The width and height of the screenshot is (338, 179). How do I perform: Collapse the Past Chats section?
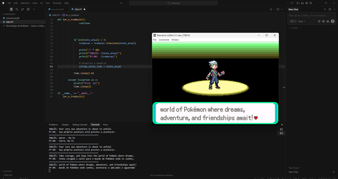[295, 168]
